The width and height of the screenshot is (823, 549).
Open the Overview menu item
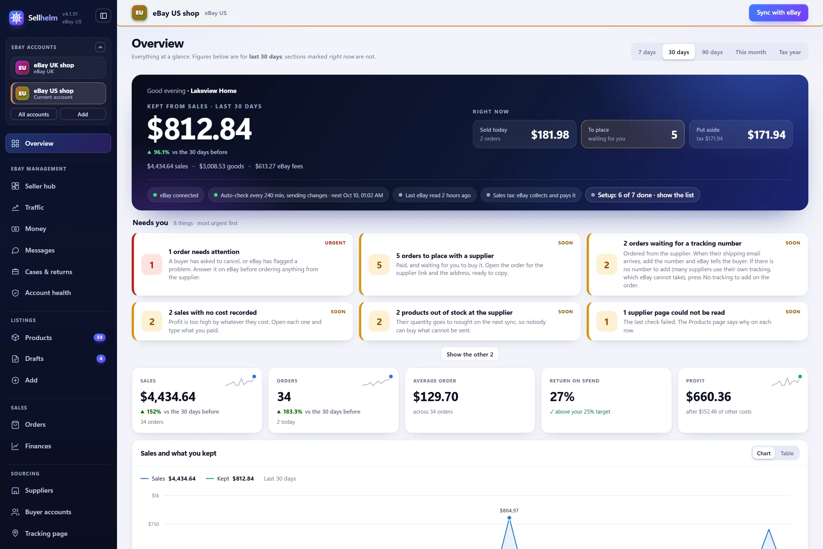[58, 143]
